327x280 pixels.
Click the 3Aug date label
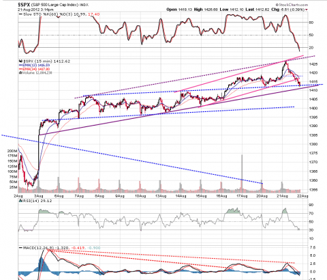[x=38, y=196]
